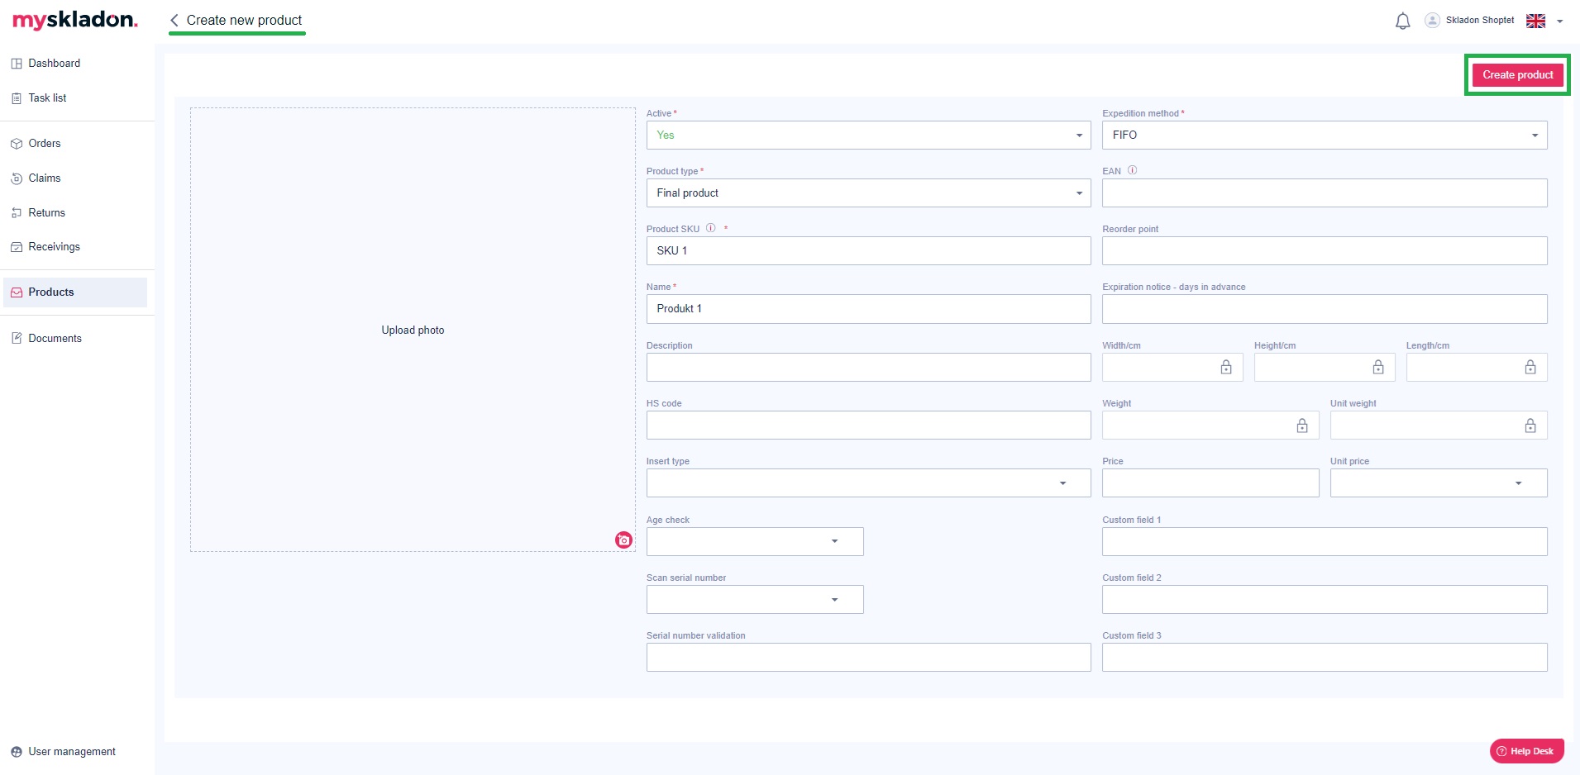Click the Product SKU input field
The image size is (1580, 775).
tap(868, 251)
